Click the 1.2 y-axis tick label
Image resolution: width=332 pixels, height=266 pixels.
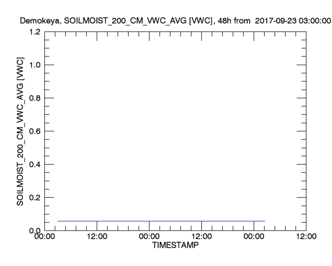click(x=34, y=32)
